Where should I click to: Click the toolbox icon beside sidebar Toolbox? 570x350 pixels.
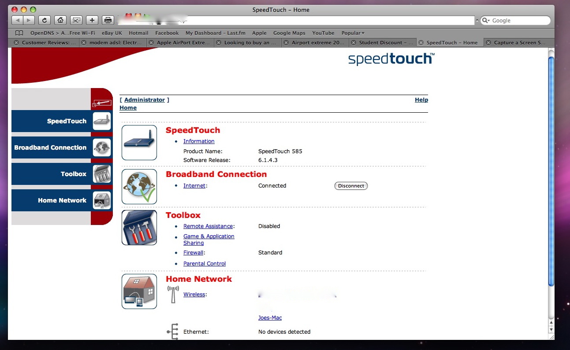(x=102, y=174)
